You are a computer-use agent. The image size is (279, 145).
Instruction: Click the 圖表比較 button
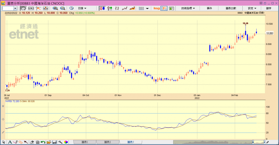(x=230, y=8)
